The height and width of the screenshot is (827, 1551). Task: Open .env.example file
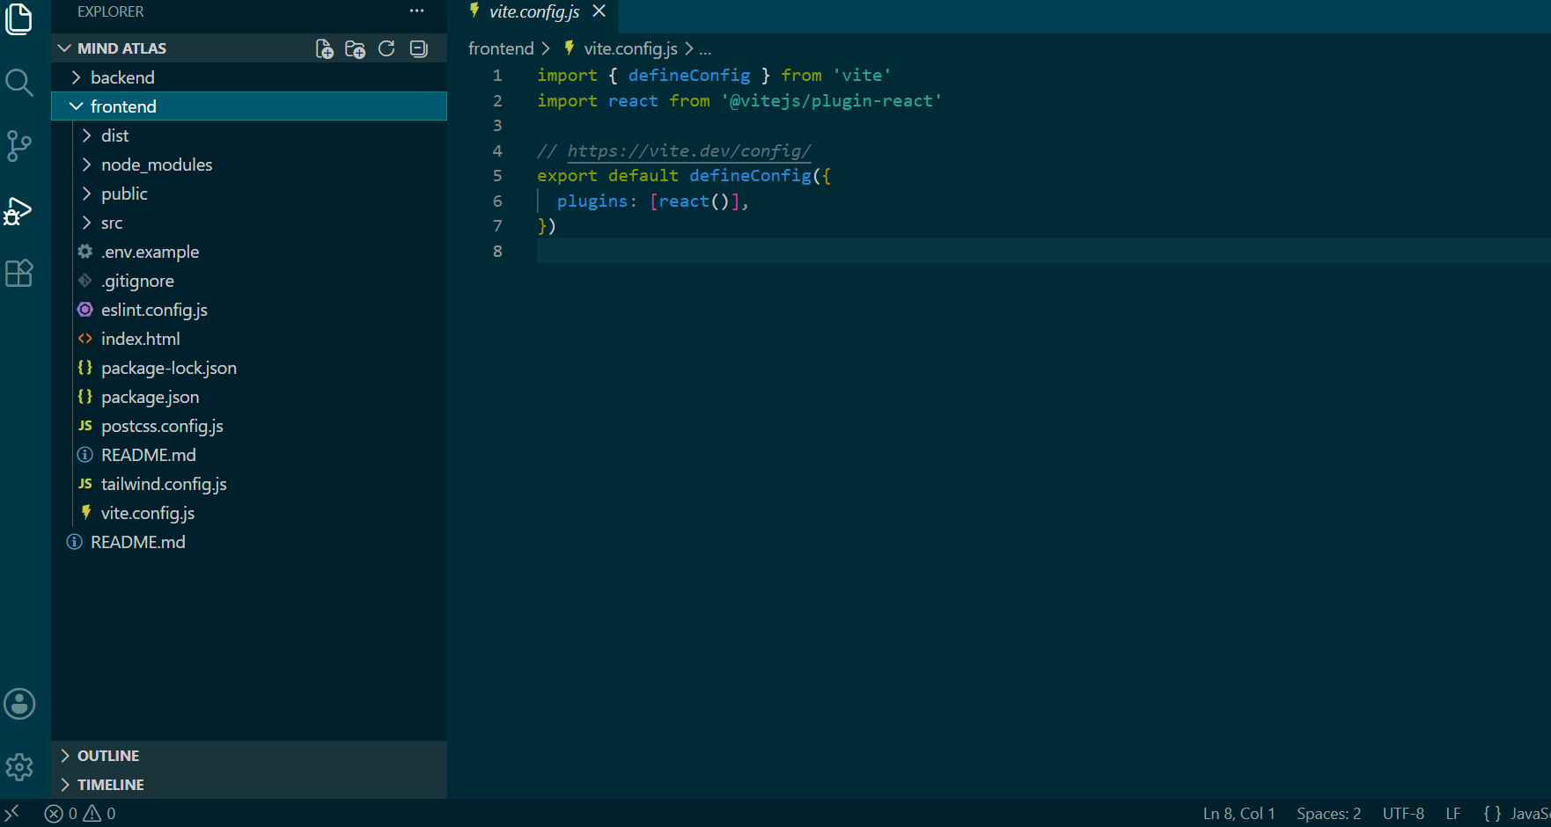pos(249,252)
